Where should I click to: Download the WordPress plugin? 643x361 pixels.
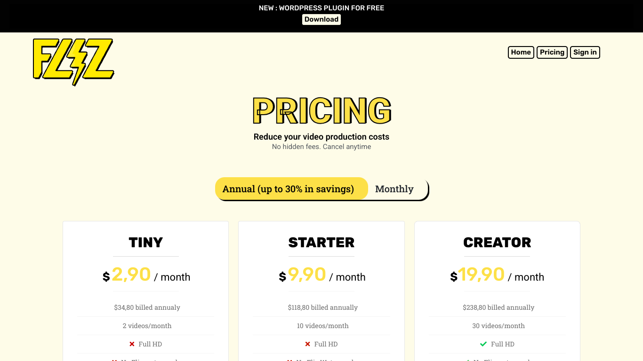tap(321, 19)
